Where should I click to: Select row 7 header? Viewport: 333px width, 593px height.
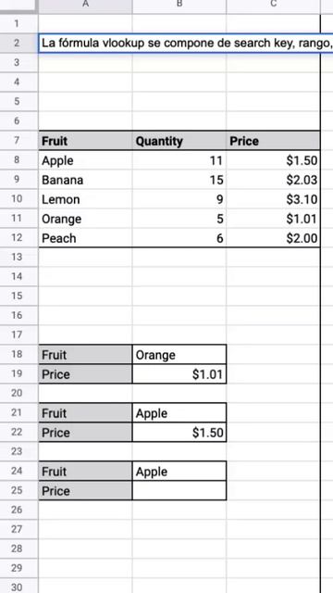tap(18, 141)
